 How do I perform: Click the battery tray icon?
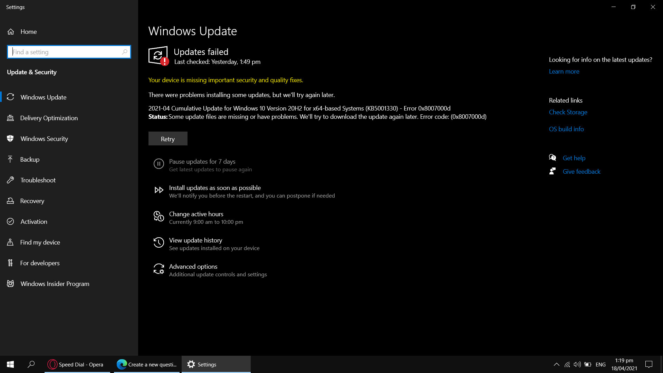click(x=588, y=364)
